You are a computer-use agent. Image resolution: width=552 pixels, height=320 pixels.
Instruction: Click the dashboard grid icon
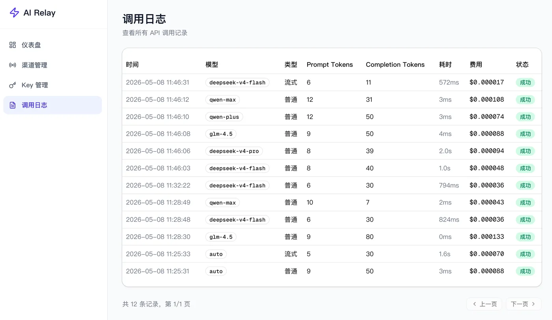coord(13,45)
